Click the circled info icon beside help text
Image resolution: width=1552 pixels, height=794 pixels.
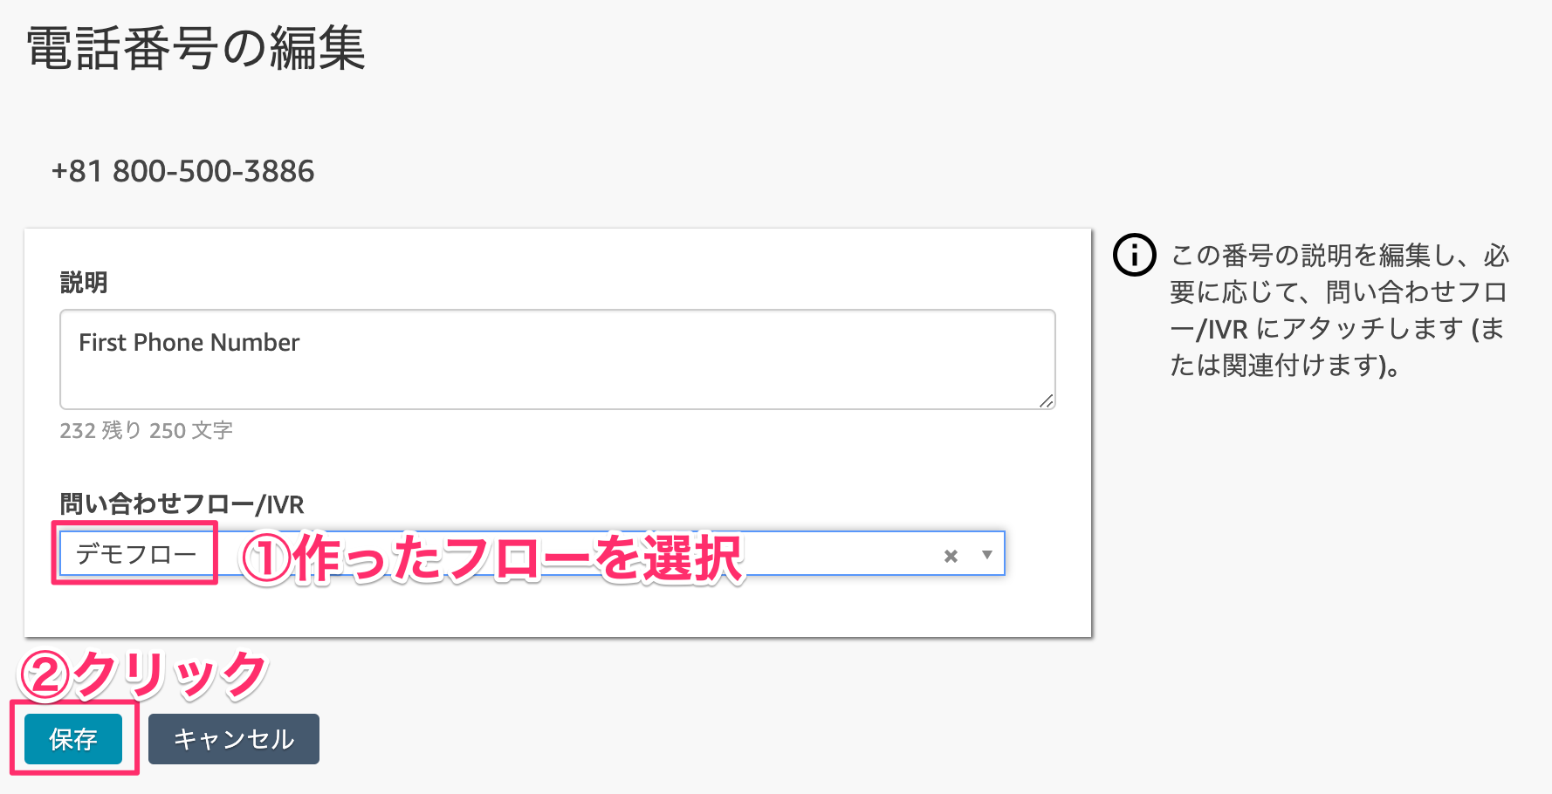tap(1134, 255)
